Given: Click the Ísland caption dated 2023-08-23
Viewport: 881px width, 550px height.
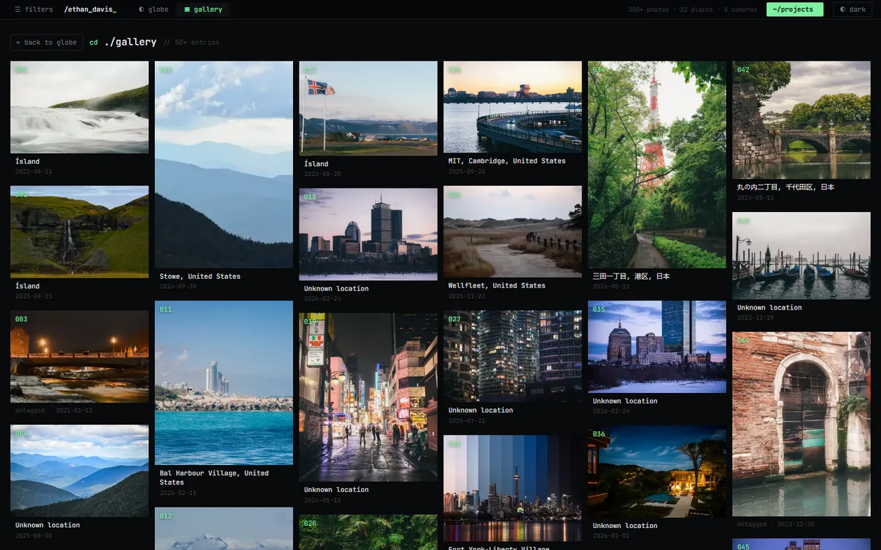Looking at the screenshot, I should 28,286.
